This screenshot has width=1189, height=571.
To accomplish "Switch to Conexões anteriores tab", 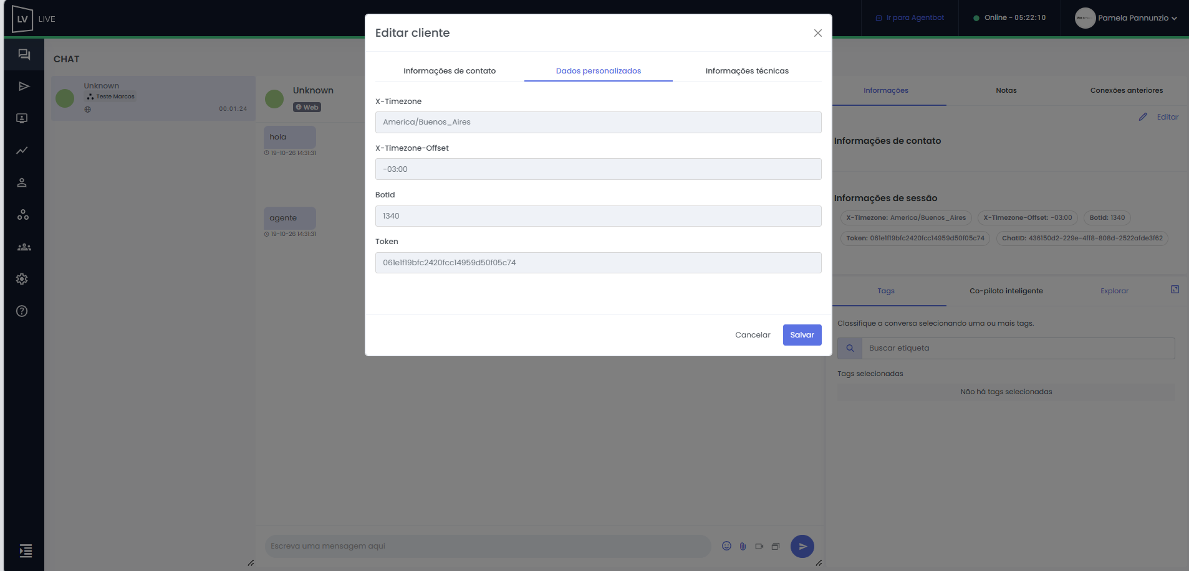I will click(x=1126, y=90).
